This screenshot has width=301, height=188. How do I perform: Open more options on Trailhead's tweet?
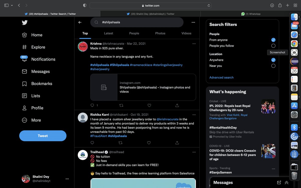[x=194, y=152]
